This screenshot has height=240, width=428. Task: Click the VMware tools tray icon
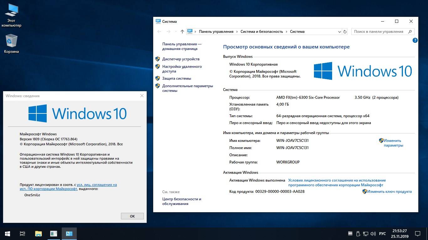[350, 233]
